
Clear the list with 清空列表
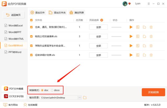77,13
